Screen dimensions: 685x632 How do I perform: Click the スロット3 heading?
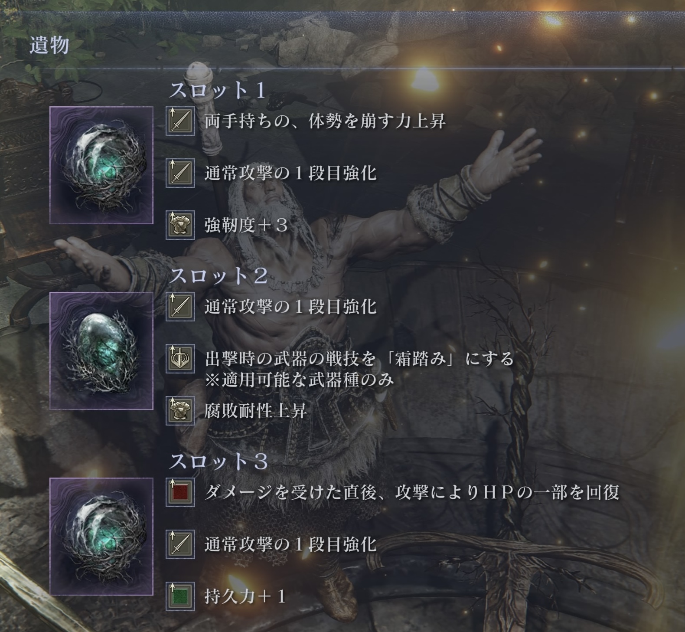pos(218,461)
